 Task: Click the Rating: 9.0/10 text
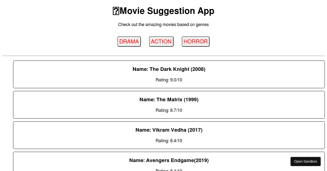169,80
